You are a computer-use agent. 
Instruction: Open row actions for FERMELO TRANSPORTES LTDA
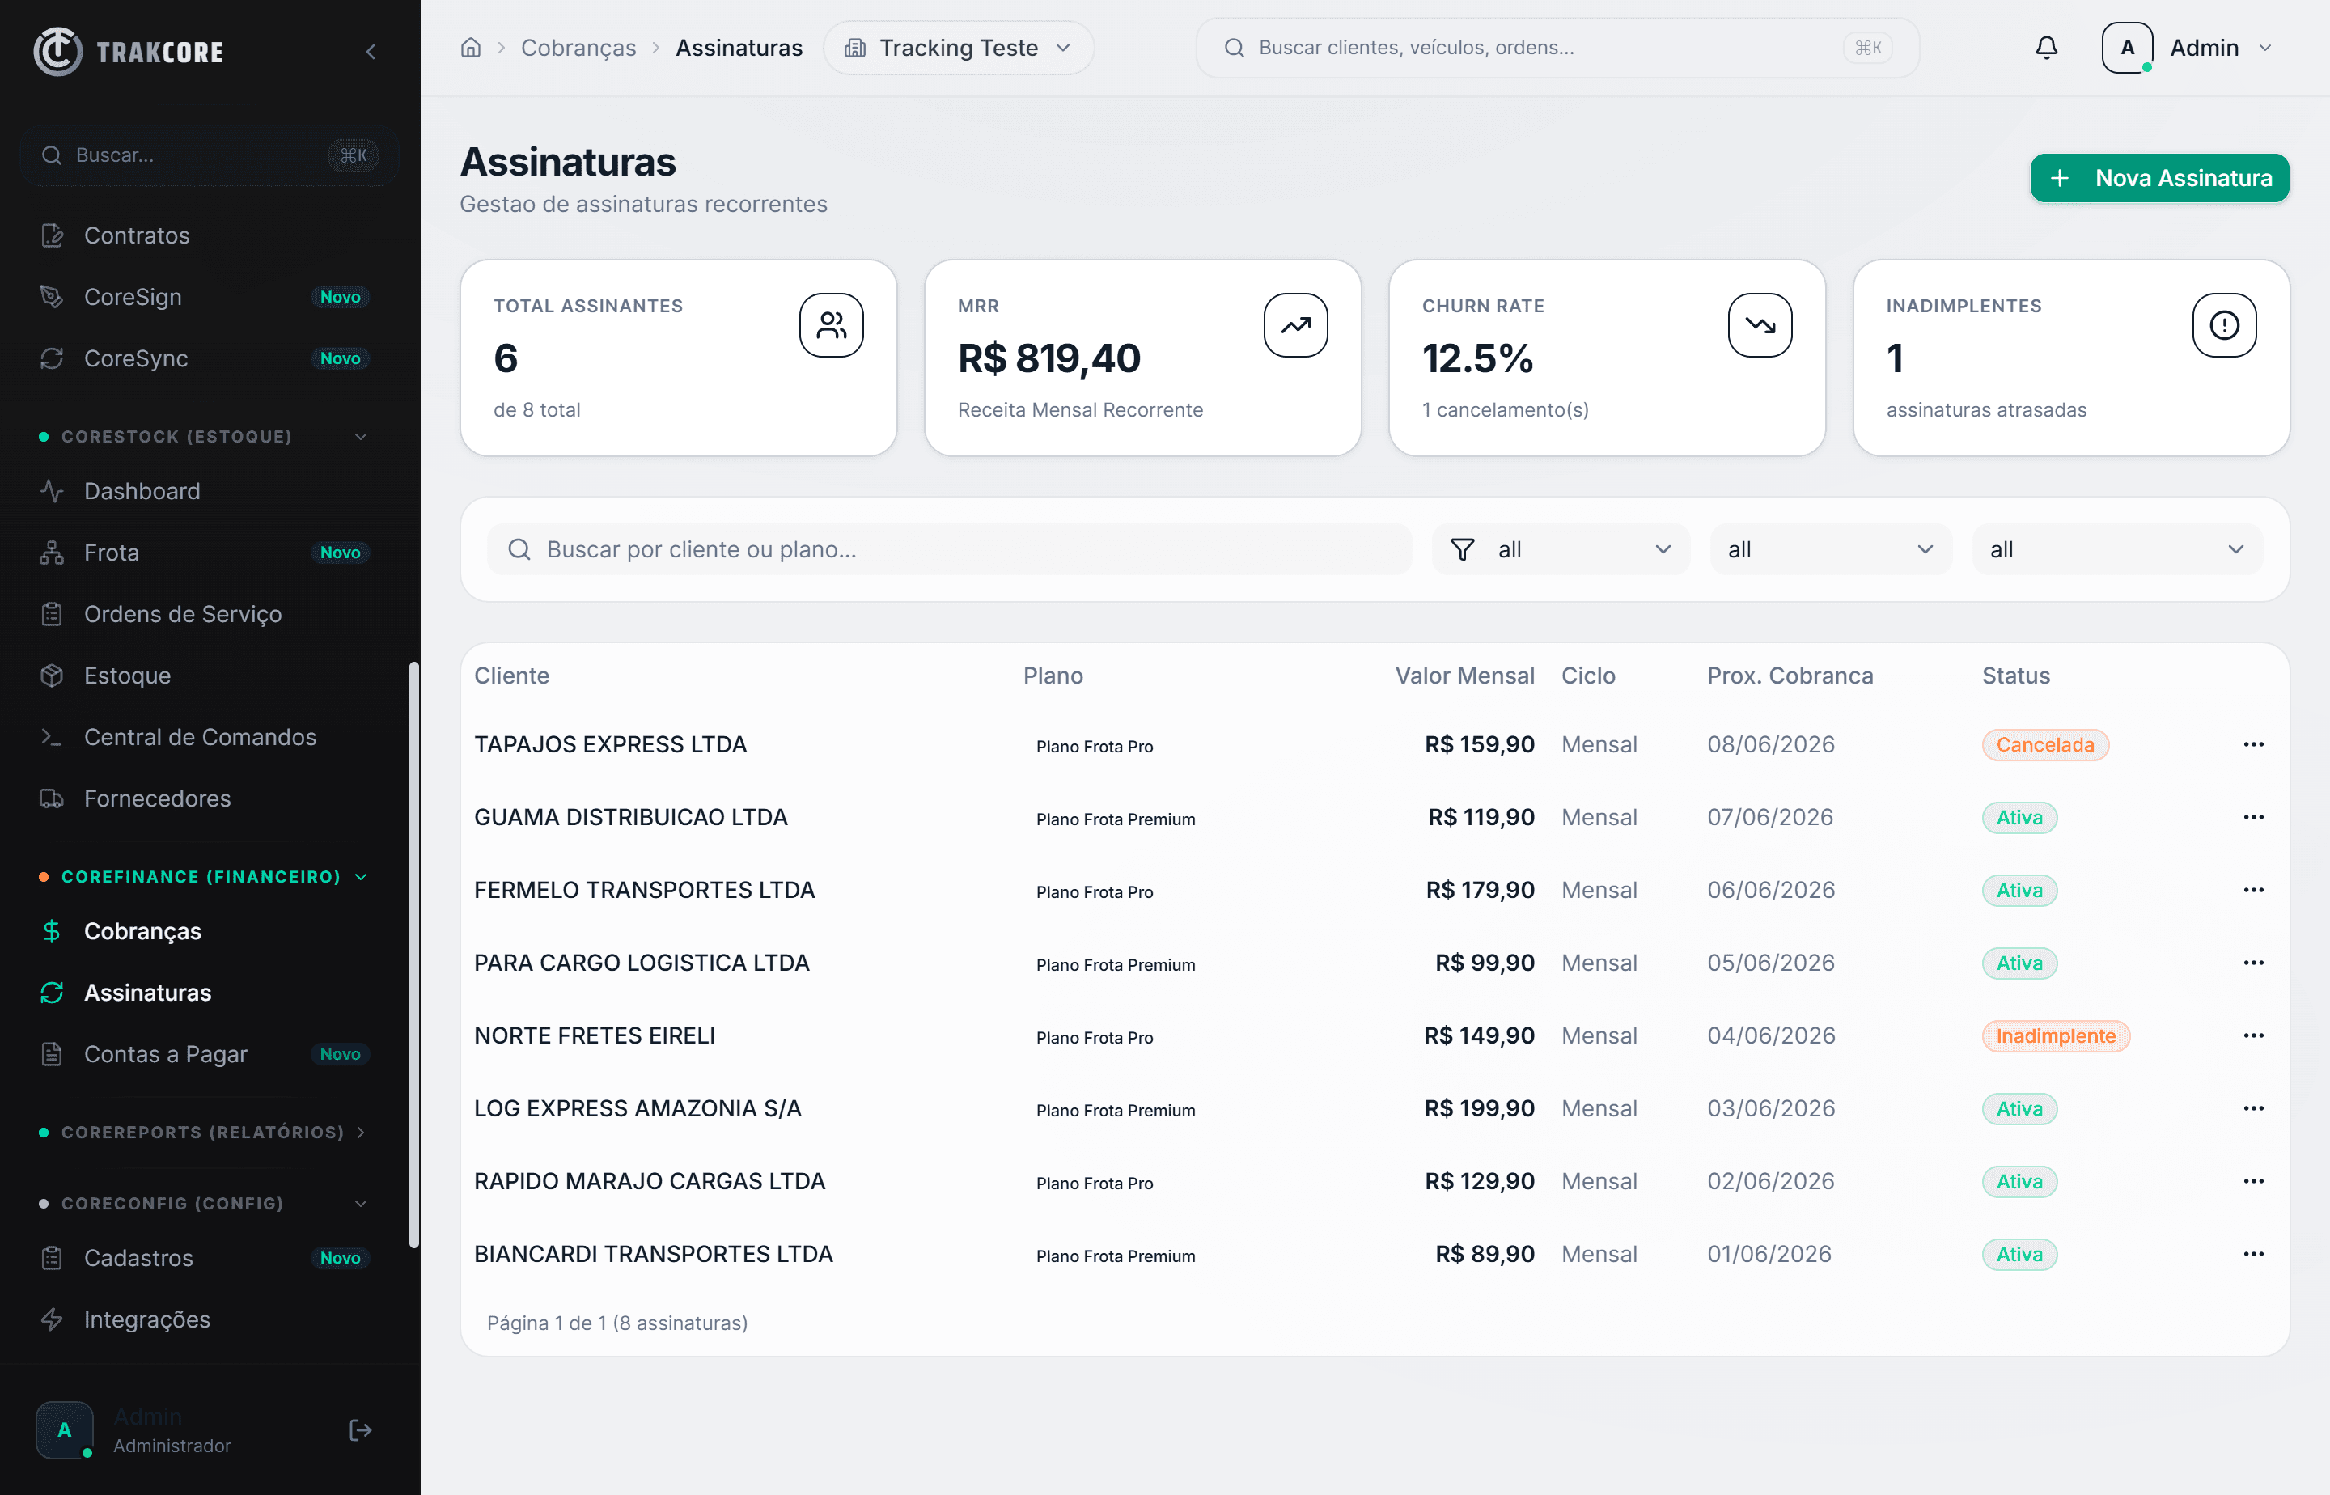[2253, 890]
